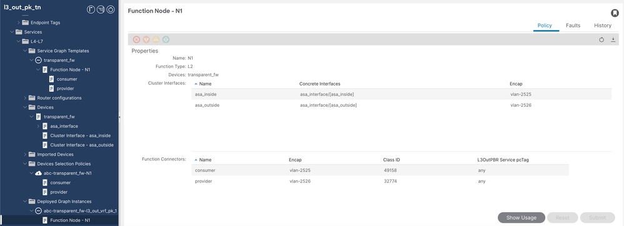Click the Concrete Interfaces column header
Screen dimensions: 624x226
[x=320, y=84]
